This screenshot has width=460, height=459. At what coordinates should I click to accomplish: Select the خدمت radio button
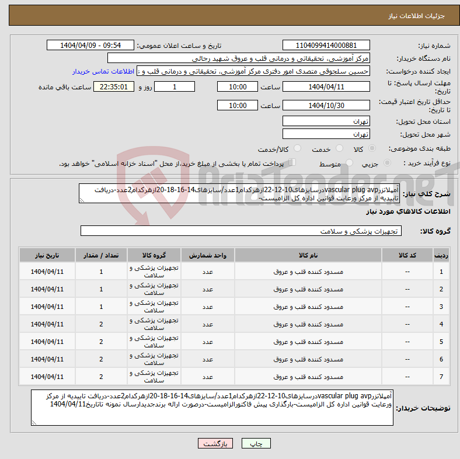[339, 148]
